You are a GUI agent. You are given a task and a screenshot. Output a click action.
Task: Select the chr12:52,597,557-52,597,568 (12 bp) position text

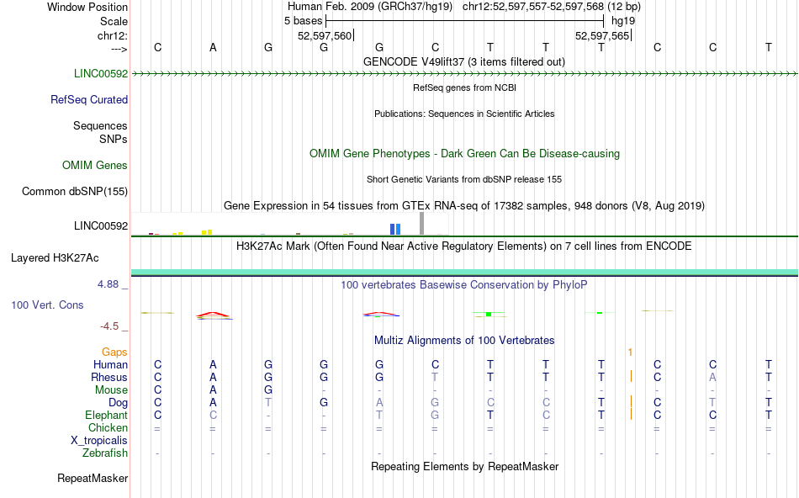552,7
